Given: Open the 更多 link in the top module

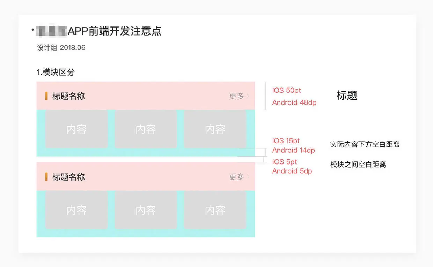Looking at the screenshot, I should coord(236,96).
